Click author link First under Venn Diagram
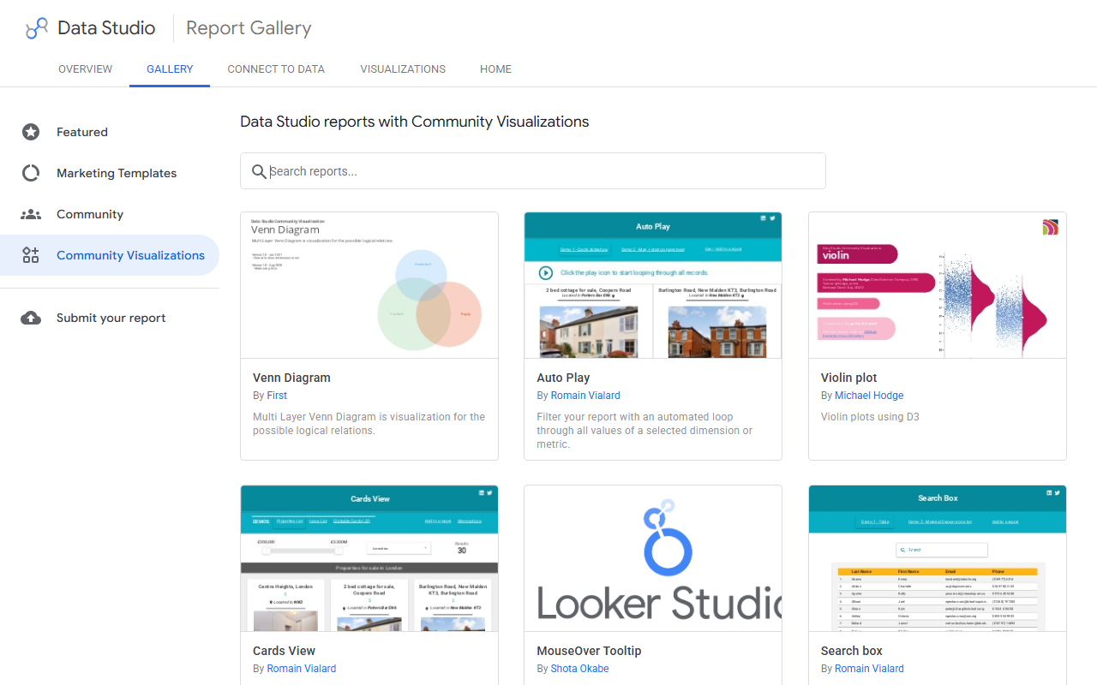Screen dimensions: 1097x685 coord(277,396)
